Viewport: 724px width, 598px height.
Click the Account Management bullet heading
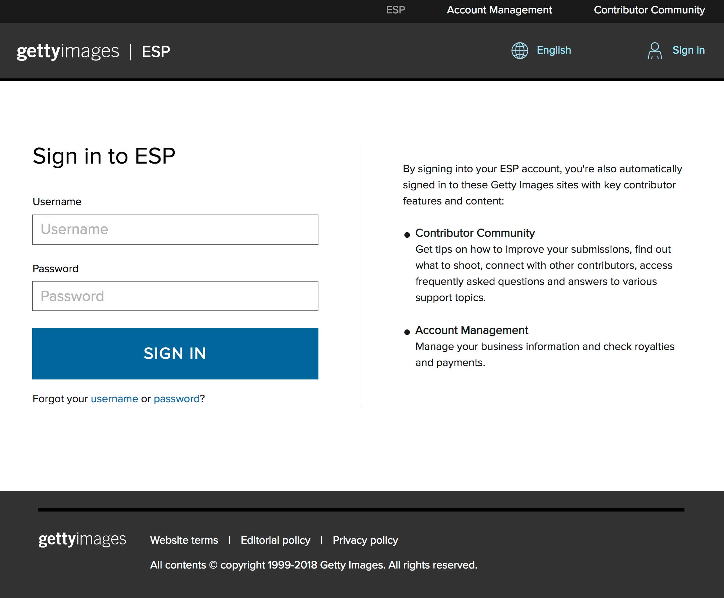[471, 330]
